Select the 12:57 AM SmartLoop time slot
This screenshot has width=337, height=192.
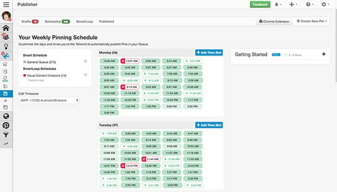pyautogui.click(x=130, y=61)
